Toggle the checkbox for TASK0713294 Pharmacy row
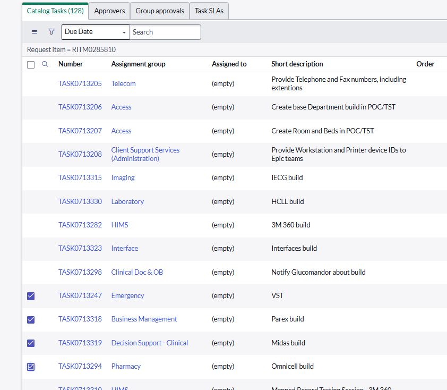This screenshot has width=447, height=390. [x=31, y=367]
